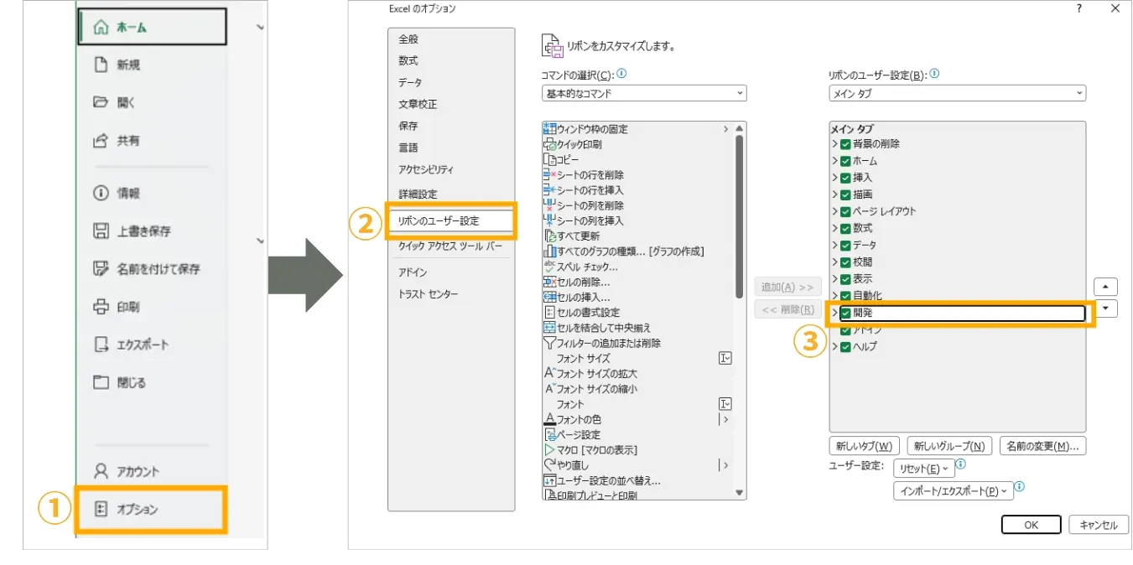
Task: Click the move up arrow button
Action: point(1106,287)
